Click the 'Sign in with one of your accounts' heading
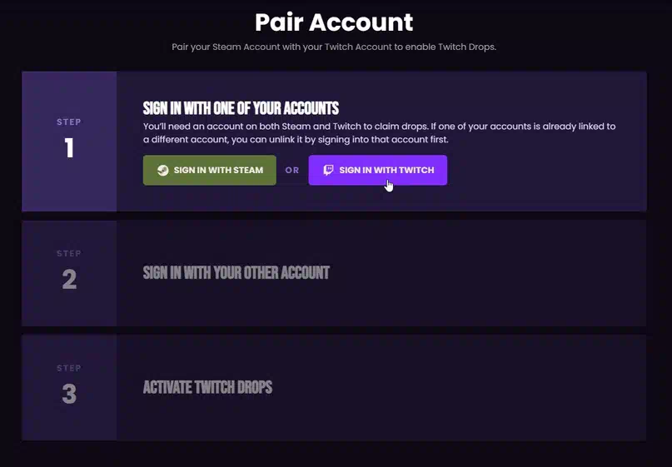This screenshot has width=672, height=467. (x=241, y=108)
